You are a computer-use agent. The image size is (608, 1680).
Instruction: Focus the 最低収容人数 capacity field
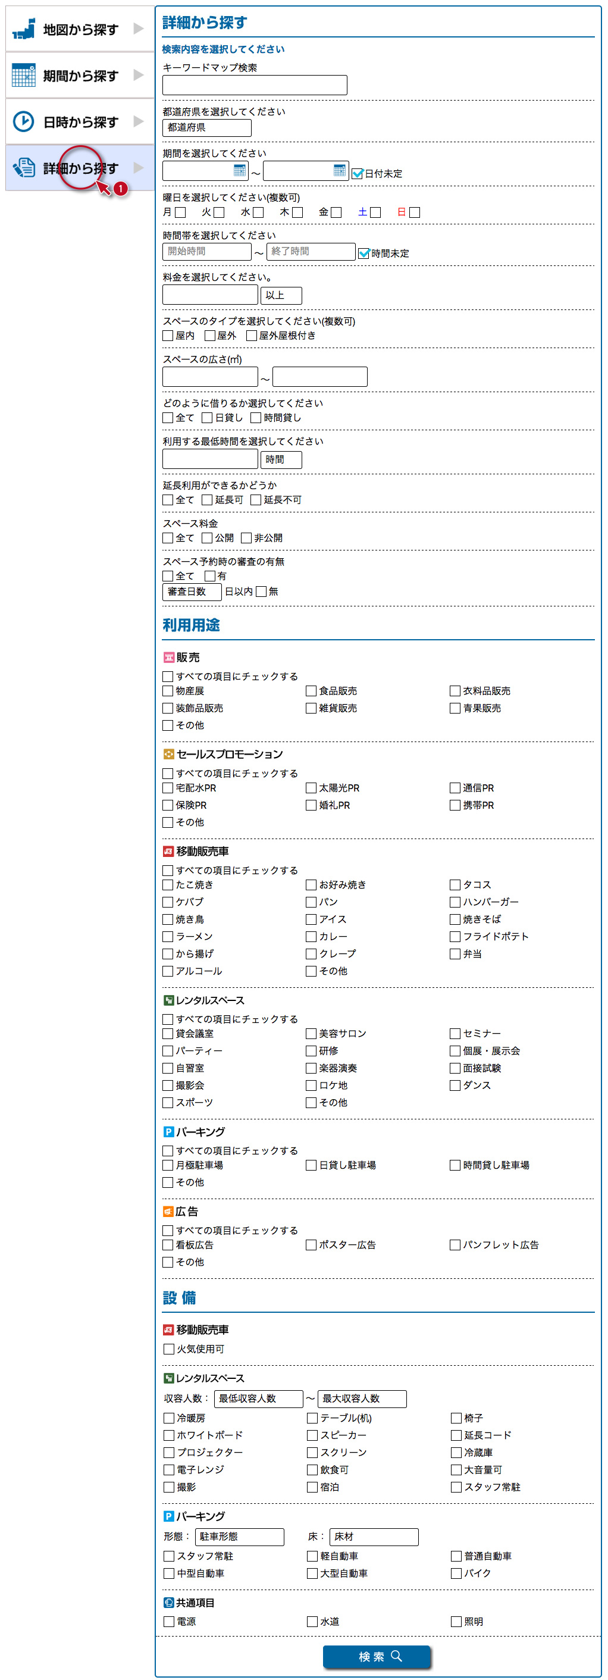pyautogui.click(x=259, y=1399)
